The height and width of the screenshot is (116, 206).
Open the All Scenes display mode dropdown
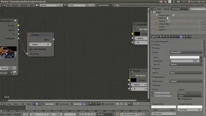[180, 9]
